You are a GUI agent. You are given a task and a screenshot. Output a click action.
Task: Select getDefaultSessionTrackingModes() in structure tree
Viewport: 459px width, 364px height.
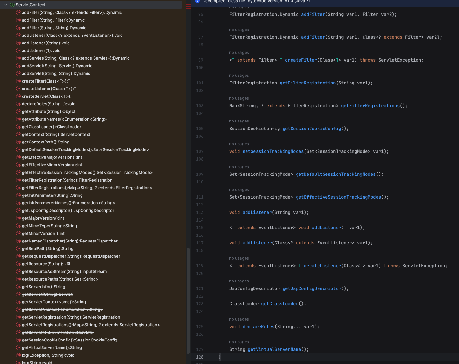85,149
